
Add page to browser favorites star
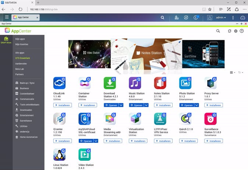tap(210, 9)
